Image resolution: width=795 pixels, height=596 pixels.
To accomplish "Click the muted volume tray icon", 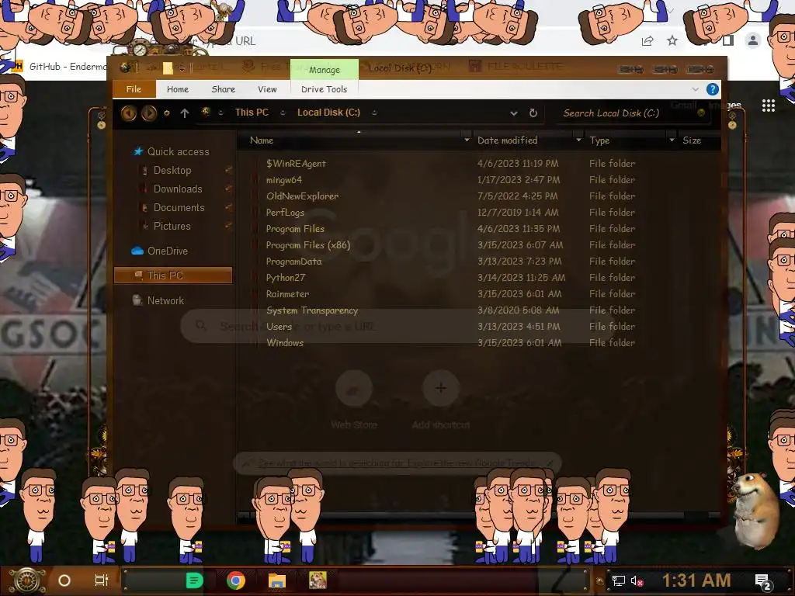I will [637, 580].
